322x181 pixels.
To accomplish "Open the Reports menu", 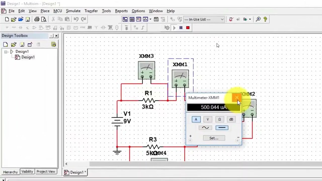I will tap(121, 11).
